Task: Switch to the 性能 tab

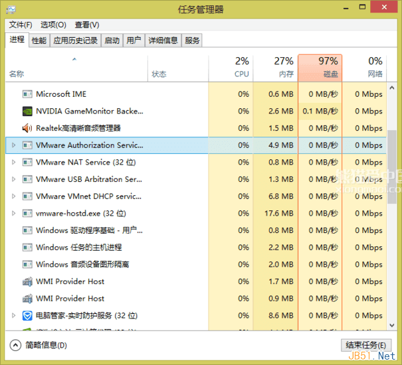Action: pyautogui.click(x=39, y=40)
